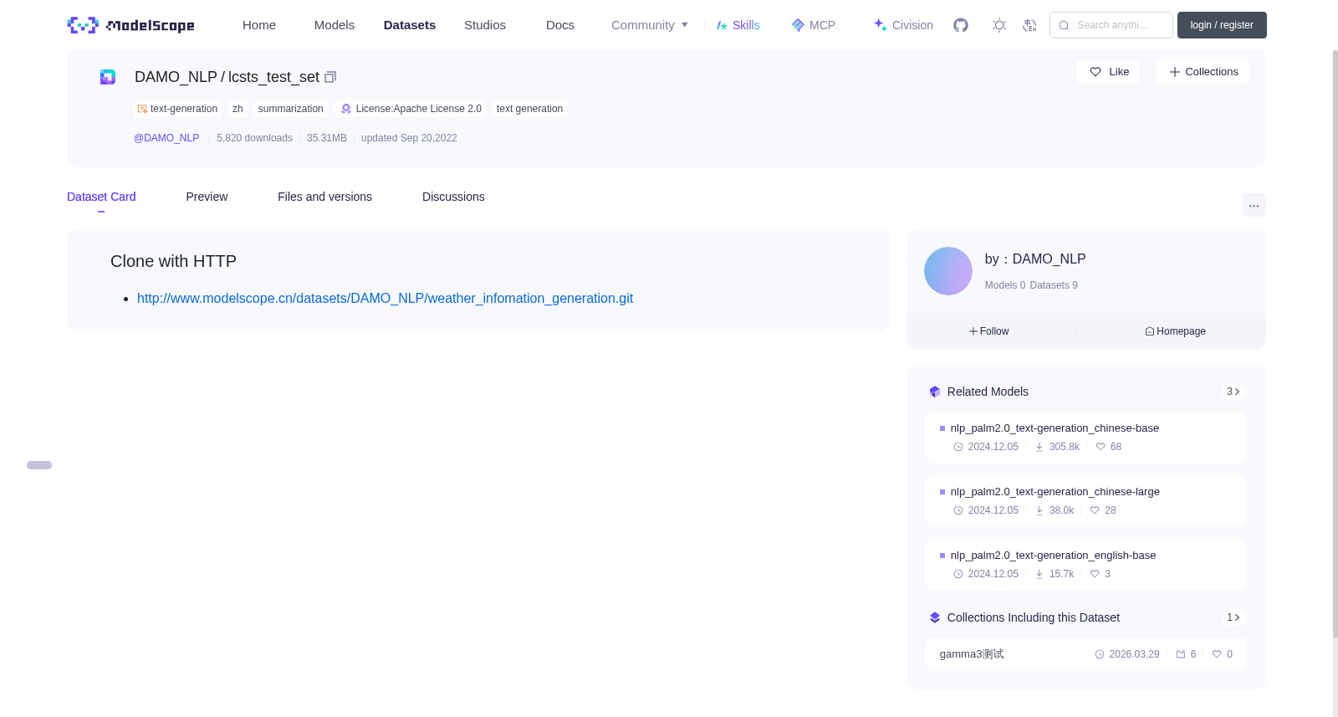Open the @DAMO_NLP owner link

166,138
